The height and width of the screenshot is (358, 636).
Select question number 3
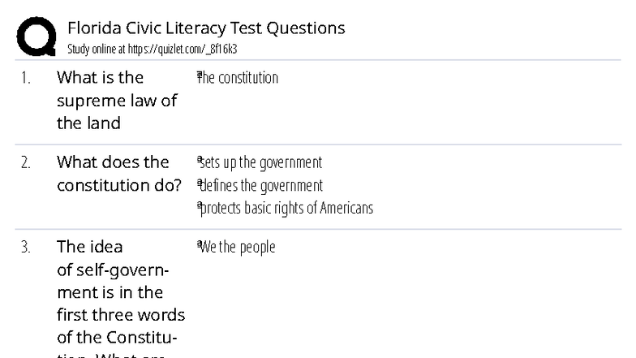pyautogui.click(x=26, y=247)
